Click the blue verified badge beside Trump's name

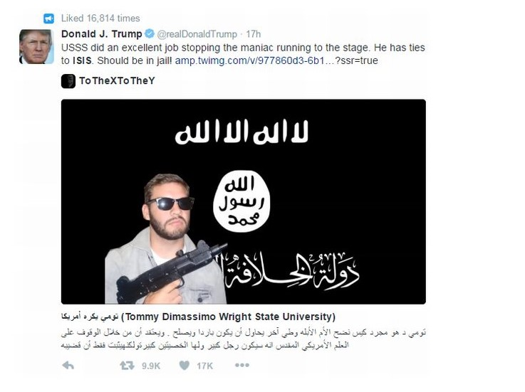pyautogui.click(x=150, y=33)
